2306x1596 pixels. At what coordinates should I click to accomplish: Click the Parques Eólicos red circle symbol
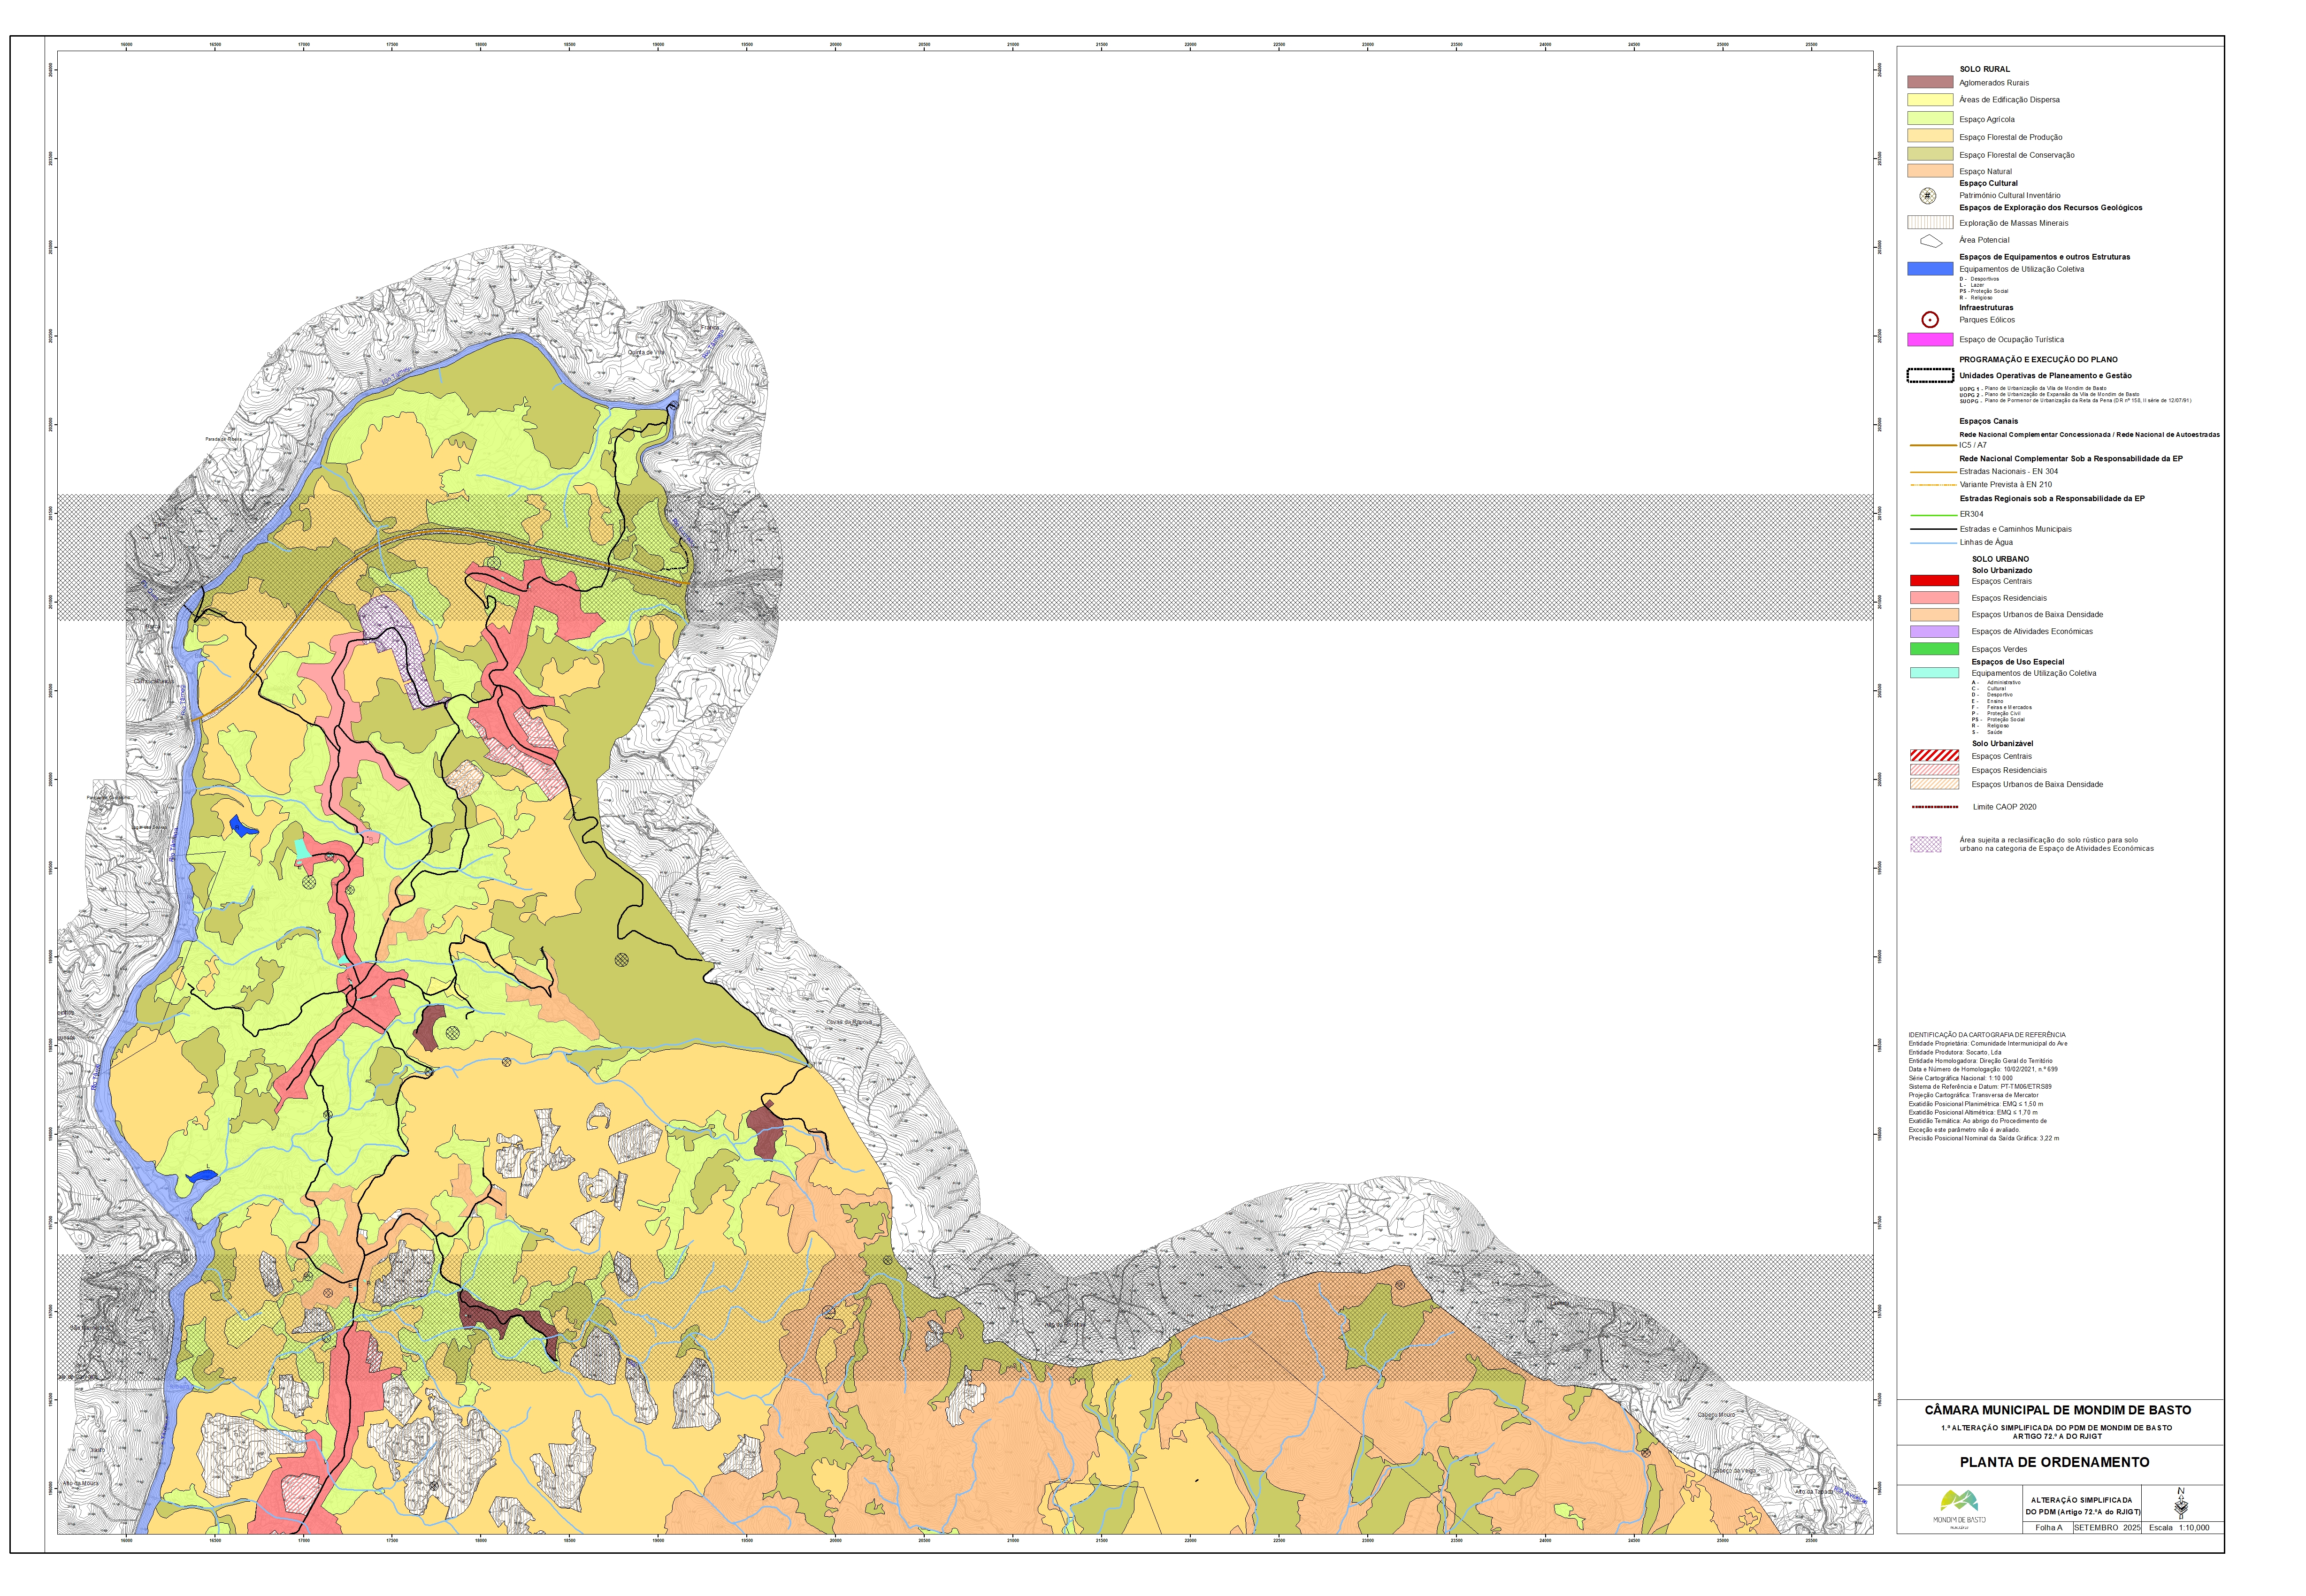pyautogui.click(x=1930, y=320)
